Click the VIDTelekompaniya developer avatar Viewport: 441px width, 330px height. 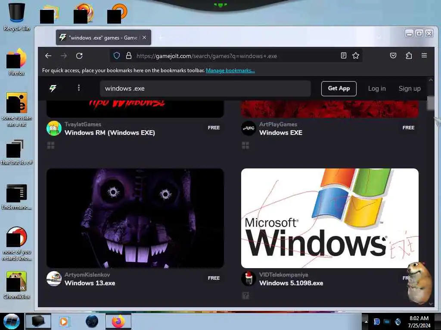point(248,278)
